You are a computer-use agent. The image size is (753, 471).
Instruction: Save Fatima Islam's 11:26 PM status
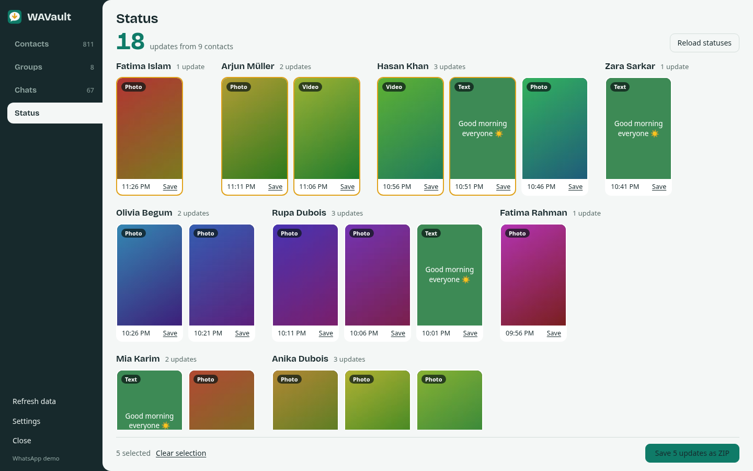(x=170, y=187)
